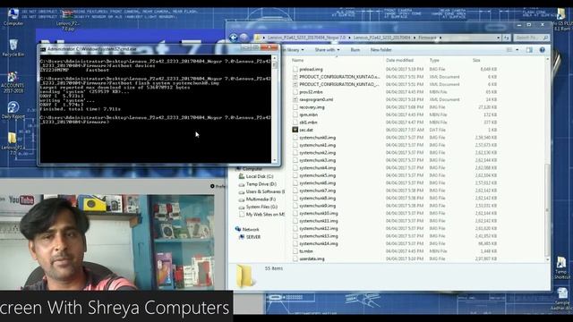Click Explorer file list vertical scrollbar
The image size is (573, 322).
tap(547, 210)
